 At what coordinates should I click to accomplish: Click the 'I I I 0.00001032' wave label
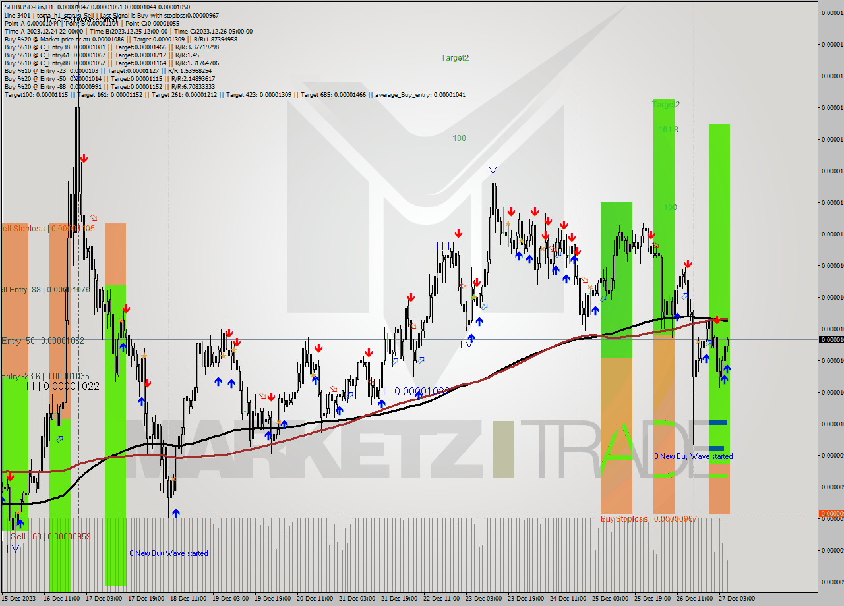[417, 391]
